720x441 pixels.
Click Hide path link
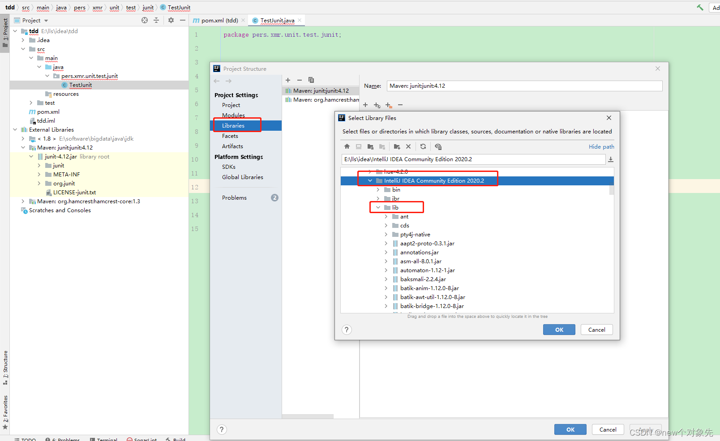601,147
